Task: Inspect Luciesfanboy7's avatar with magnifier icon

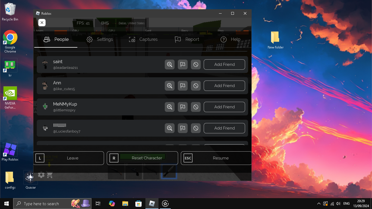Action: point(170,128)
